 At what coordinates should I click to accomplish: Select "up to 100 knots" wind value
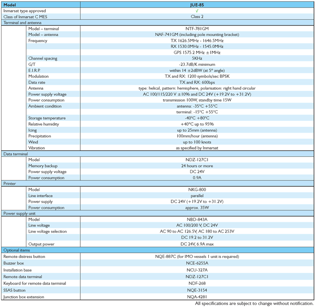coord(197,142)
